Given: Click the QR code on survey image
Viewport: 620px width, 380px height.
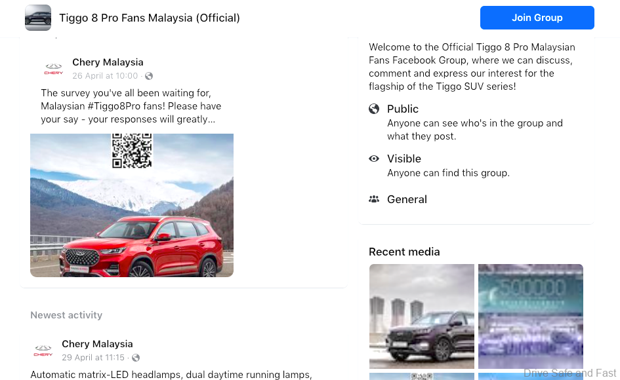Looking at the screenshot, I should pyautogui.click(x=132, y=150).
